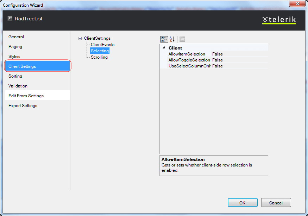Open Edit From Settings page
The width and height of the screenshot is (308, 216).
pyautogui.click(x=38, y=96)
